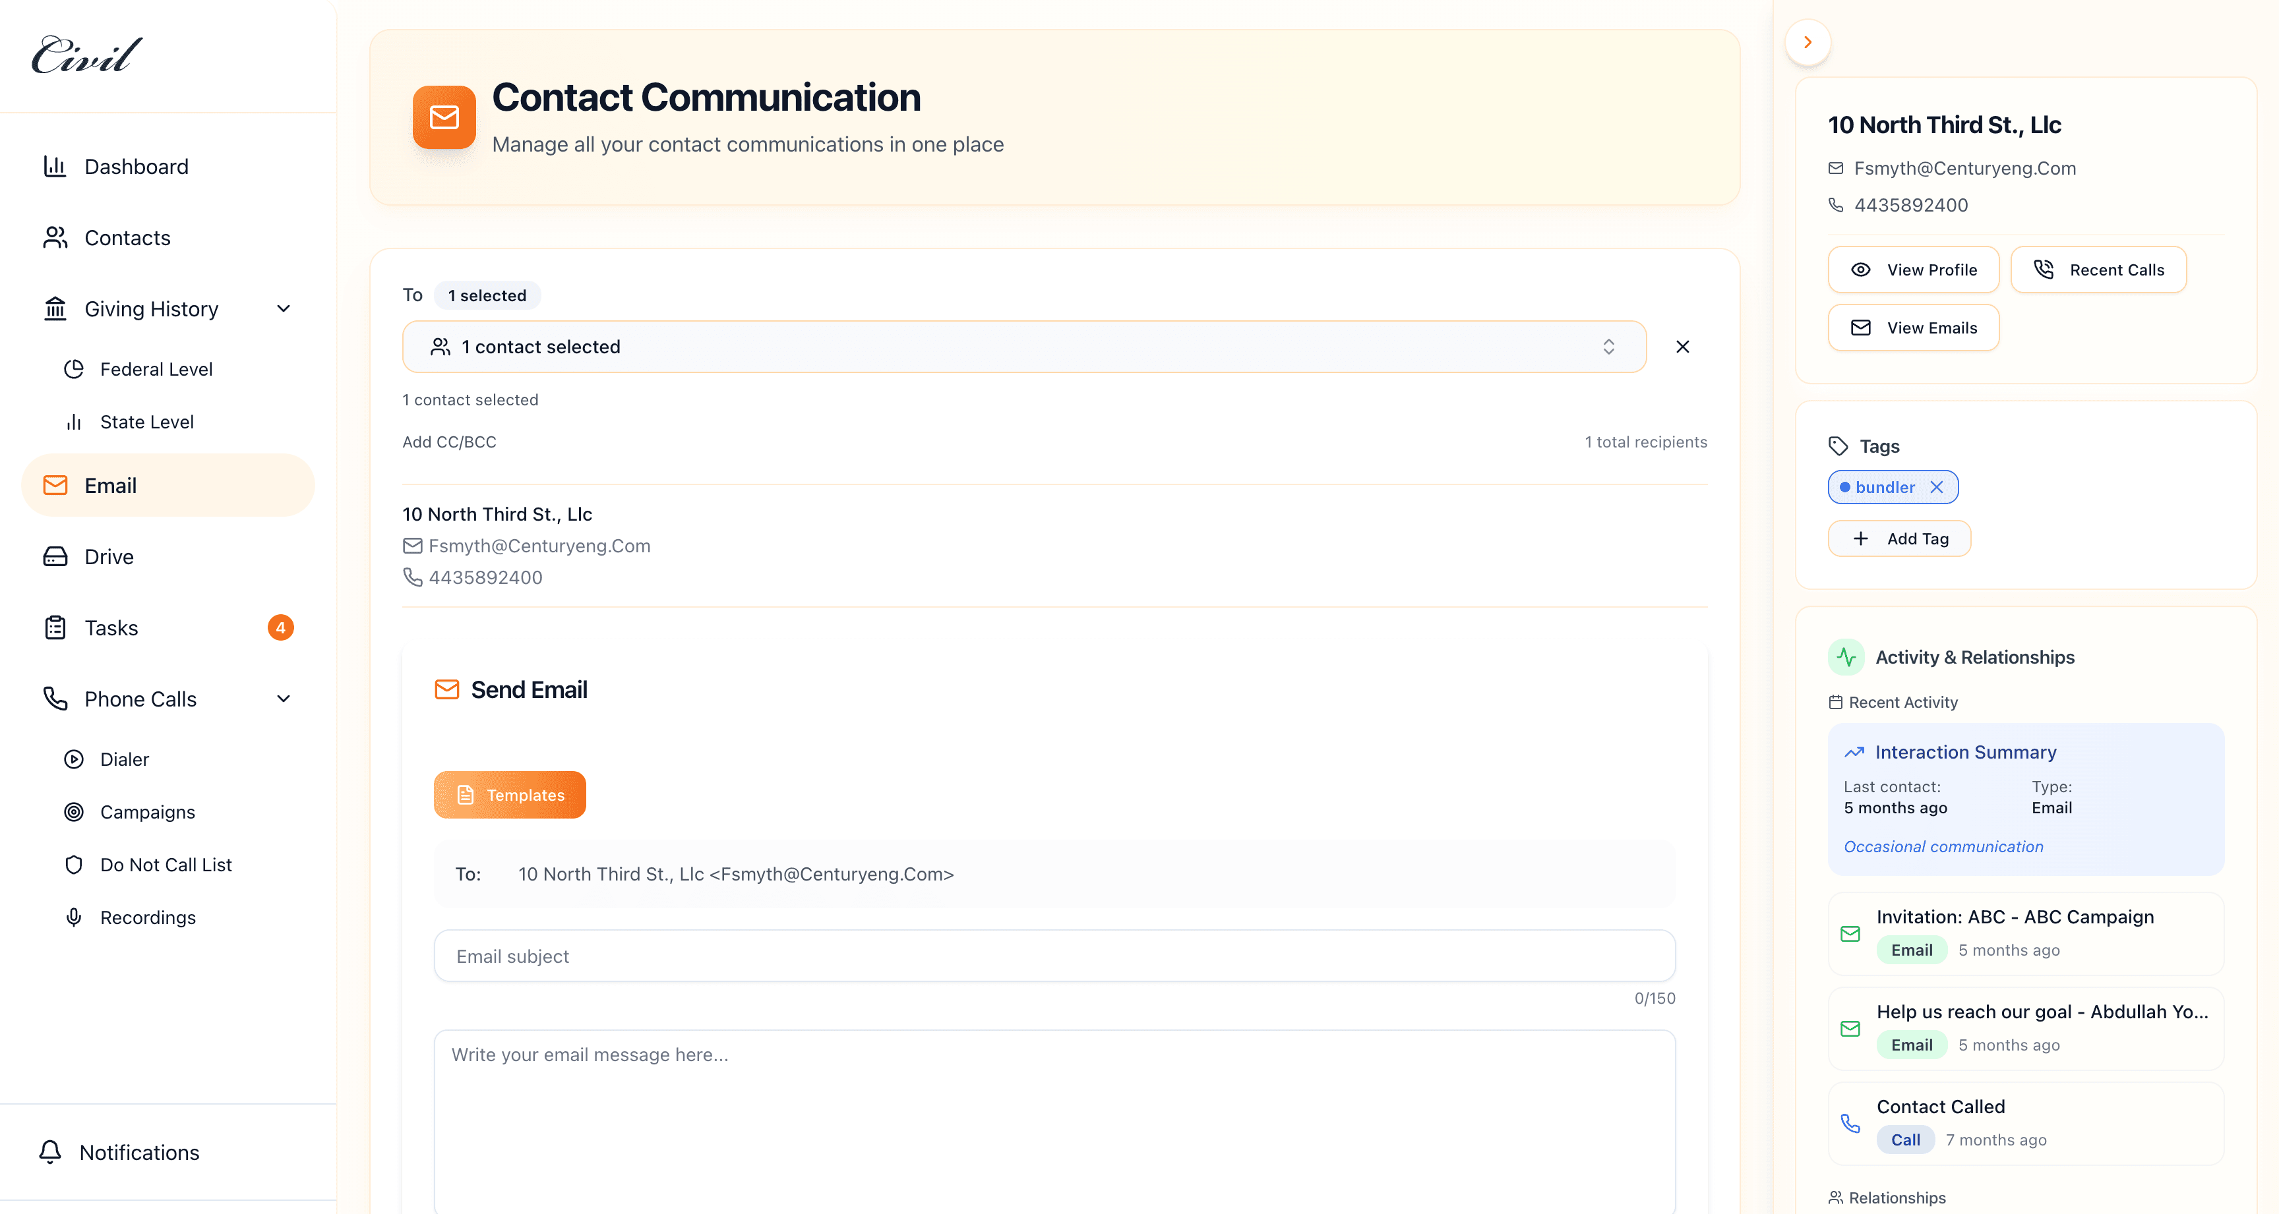Viewport: 2279px width, 1214px height.
Task: Remove the bundler tag with its X
Action: tap(1937, 487)
